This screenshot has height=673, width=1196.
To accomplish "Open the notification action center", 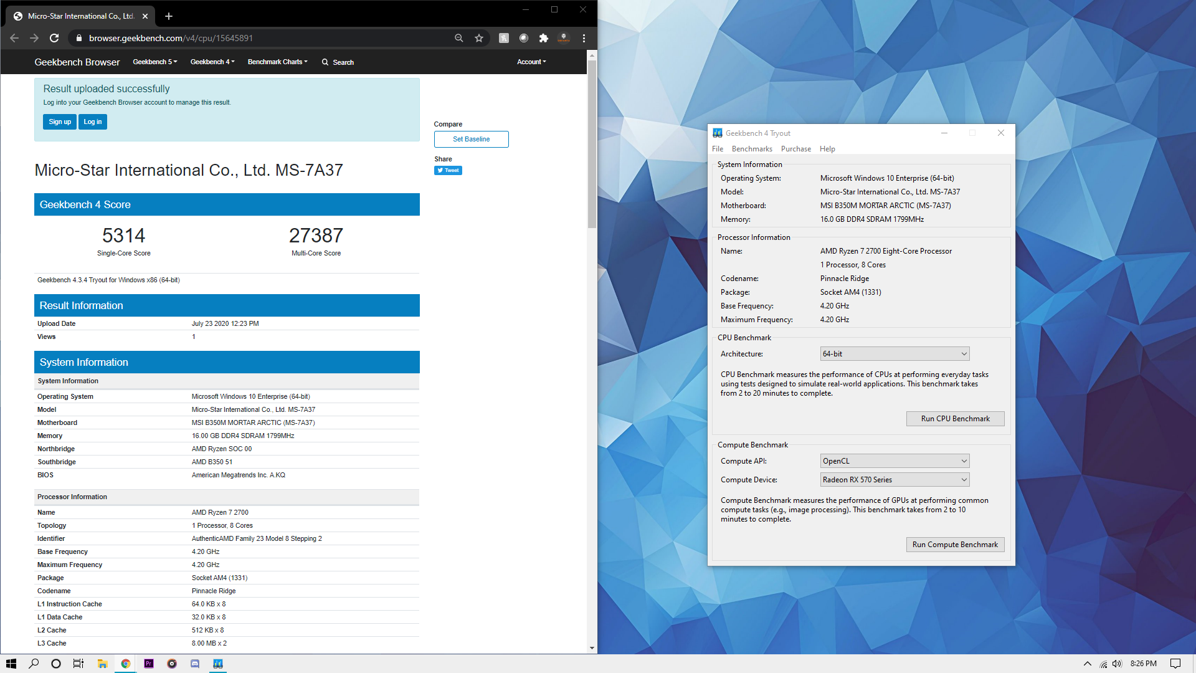I will [1175, 664].
